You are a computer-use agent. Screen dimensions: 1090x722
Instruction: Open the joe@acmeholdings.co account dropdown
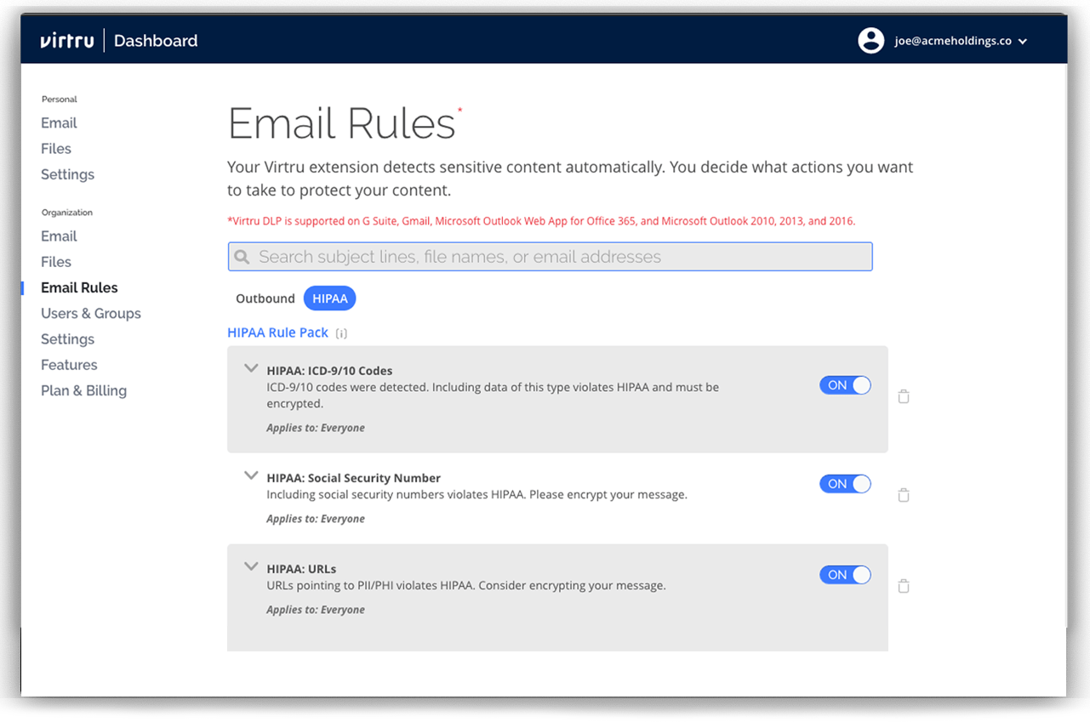(1022, 41)
